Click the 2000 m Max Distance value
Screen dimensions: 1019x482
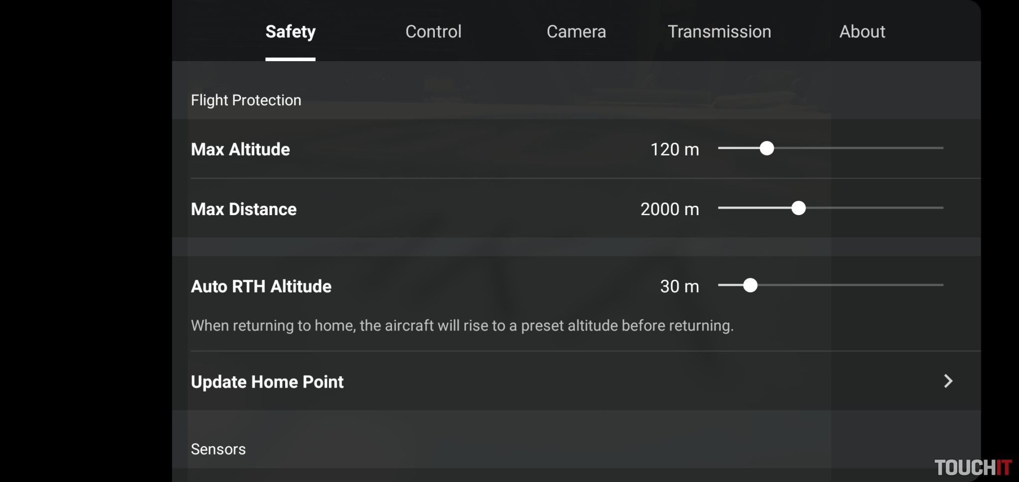(669, 209)
